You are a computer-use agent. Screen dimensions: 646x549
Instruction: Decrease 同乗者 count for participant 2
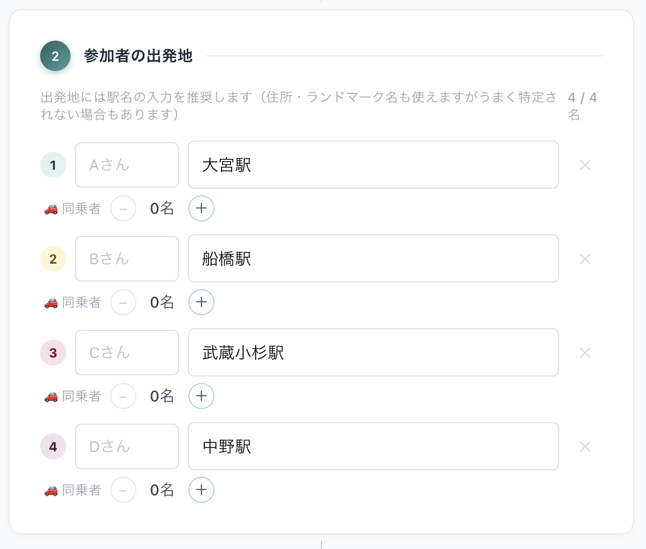tap(123, 302)
